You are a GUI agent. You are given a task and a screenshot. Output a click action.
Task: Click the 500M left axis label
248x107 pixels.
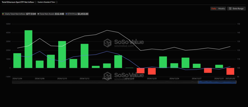[8, 24]
